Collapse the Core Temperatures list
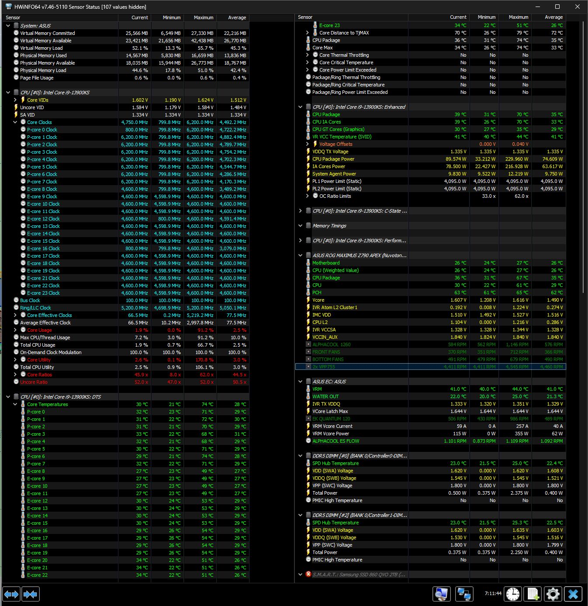This screenshot has height=606, width=588. [x=15, y=404]
